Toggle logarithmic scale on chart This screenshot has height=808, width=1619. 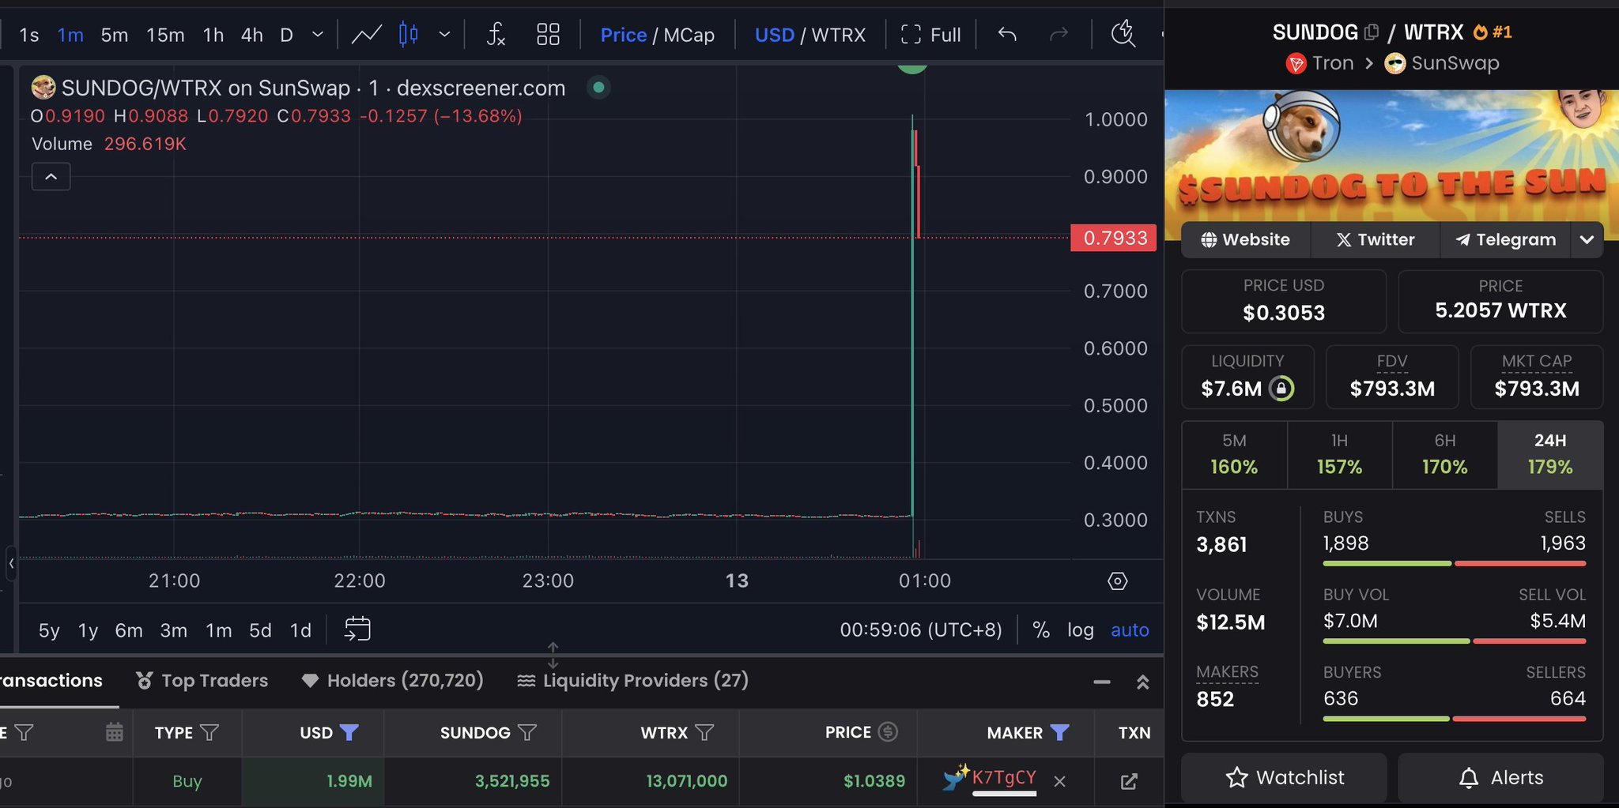1080,630
